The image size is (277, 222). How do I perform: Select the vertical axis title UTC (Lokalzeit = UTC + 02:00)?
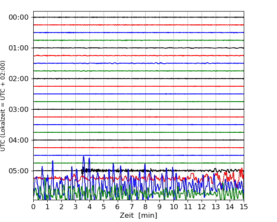tap(3, 106)
